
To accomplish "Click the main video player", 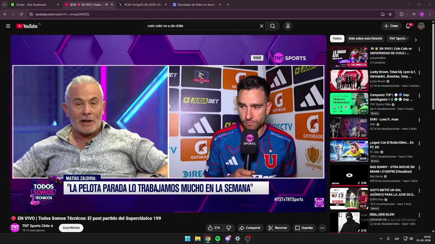I will pyautogui.click(x=168, y=123).
